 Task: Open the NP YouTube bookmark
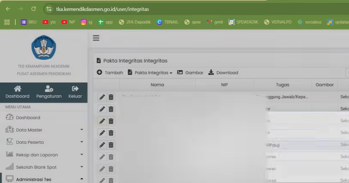click(68, 22)
